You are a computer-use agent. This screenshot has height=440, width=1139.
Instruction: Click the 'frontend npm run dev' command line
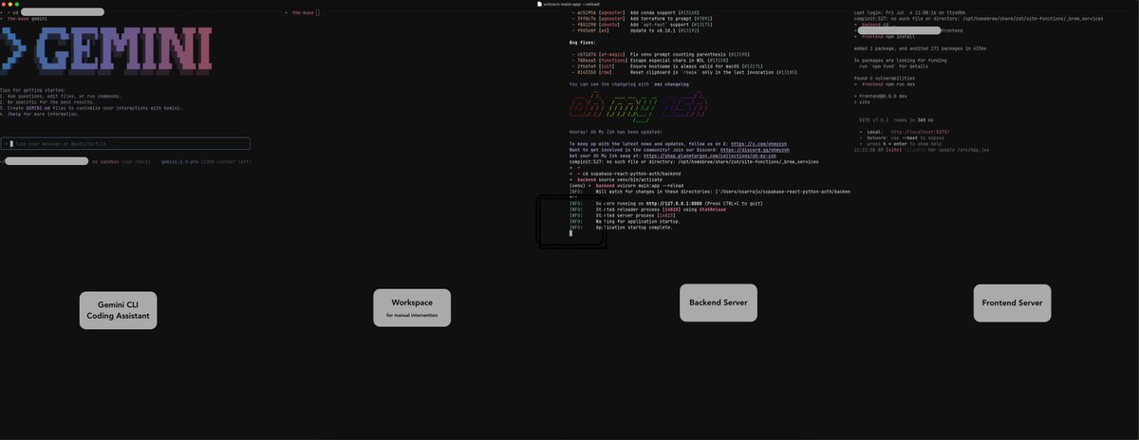[884, 83]
